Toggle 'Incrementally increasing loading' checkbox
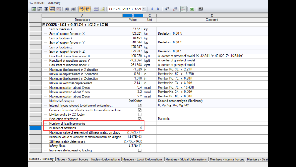The width and height of the screenshot is (296, 167). tap(140, 150)
